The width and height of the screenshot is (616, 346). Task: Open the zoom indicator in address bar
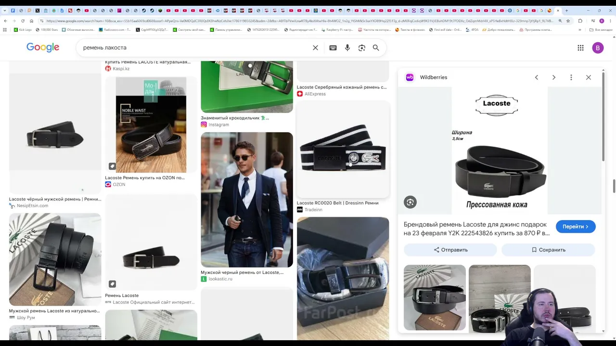560,21
